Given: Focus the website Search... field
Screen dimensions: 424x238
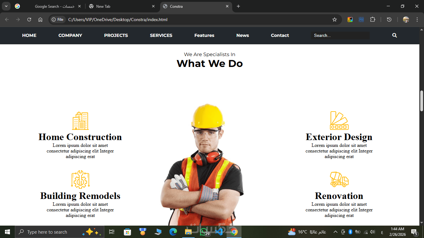Looking at the screenshot, I should pyautogui.click(x=340, y=35).
